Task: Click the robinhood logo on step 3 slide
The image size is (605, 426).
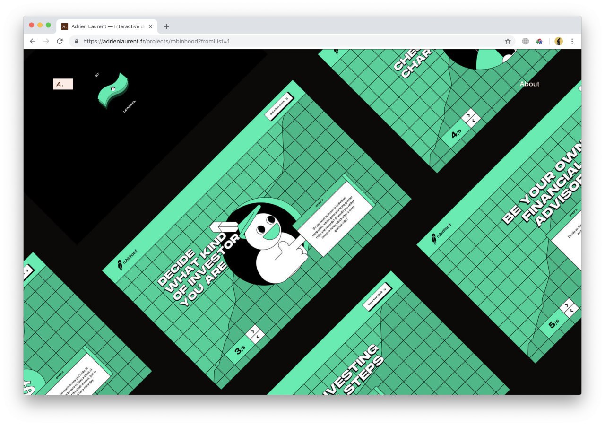Action: [127, 259]
